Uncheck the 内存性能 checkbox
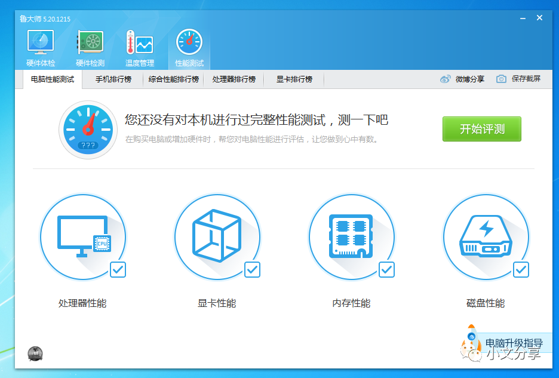559x378 pixels. click(387, 269)
